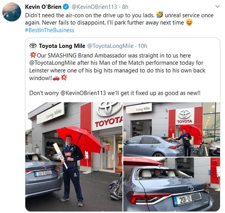The height and width of the screenshot is (213, 225).
Task: Click the red car emoji after 'window!!'
Action: pyautogui.click(x=56, y=78)
